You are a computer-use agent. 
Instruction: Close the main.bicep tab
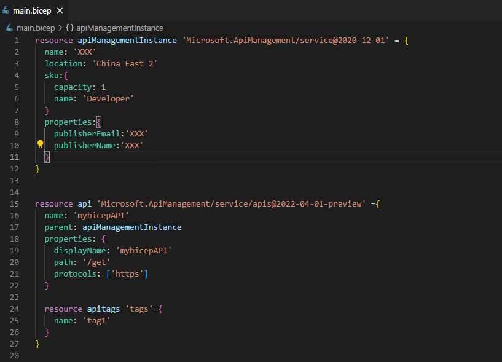[x=60, y=10]
